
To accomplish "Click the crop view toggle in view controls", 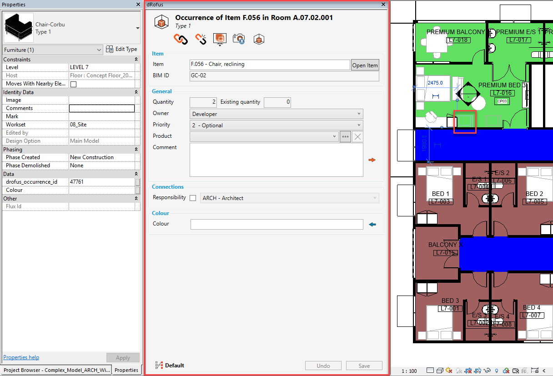I will pyautogui.click(x=467, y=370).
